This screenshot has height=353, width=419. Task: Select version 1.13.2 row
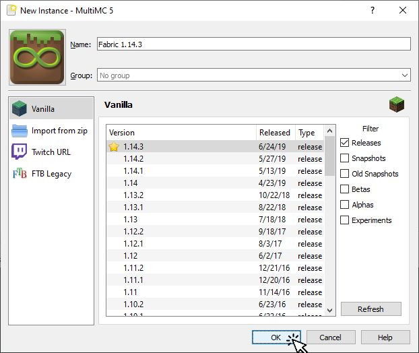(x=215, y=195)
